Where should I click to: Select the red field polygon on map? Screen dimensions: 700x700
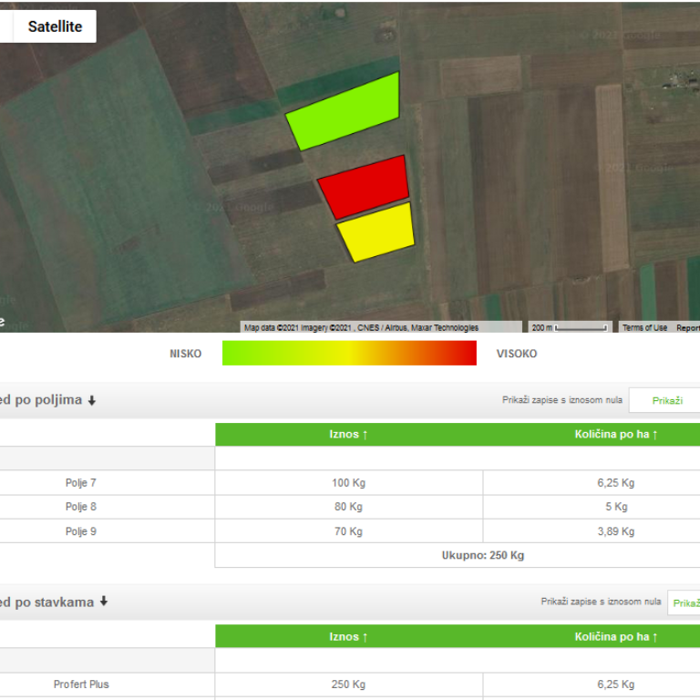pyautogui.click(x=365, y=187)
